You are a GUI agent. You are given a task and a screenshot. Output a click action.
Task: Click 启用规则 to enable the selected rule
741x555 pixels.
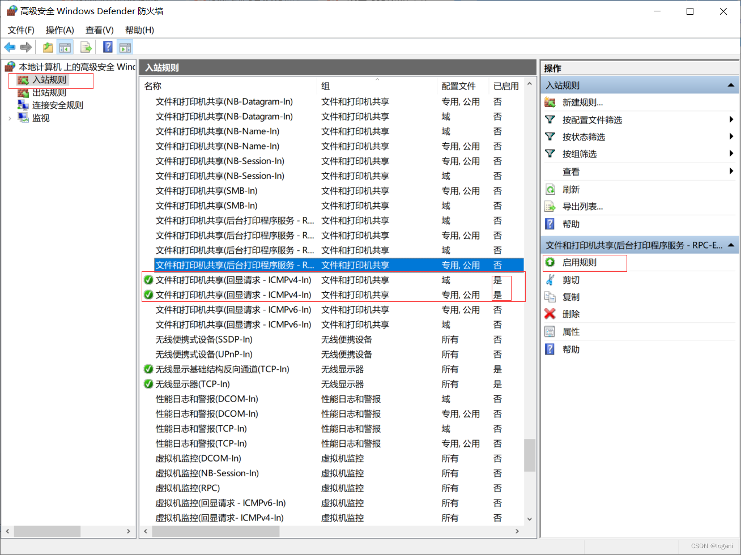tap(580, 262)
